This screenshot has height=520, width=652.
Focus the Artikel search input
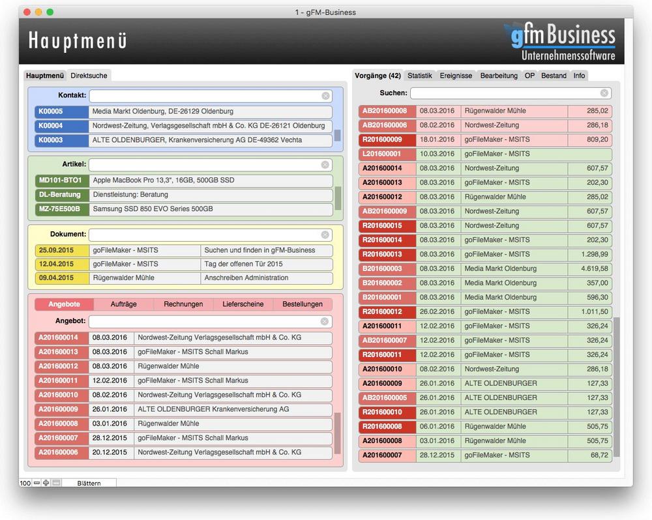click(211, 165)
